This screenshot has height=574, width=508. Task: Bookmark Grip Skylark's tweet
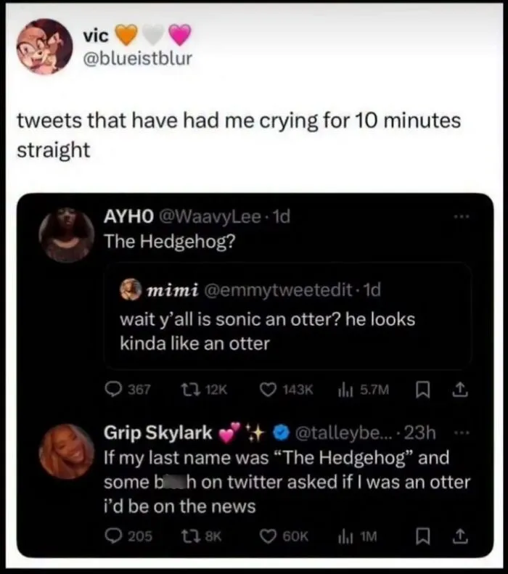click(423, 537)
